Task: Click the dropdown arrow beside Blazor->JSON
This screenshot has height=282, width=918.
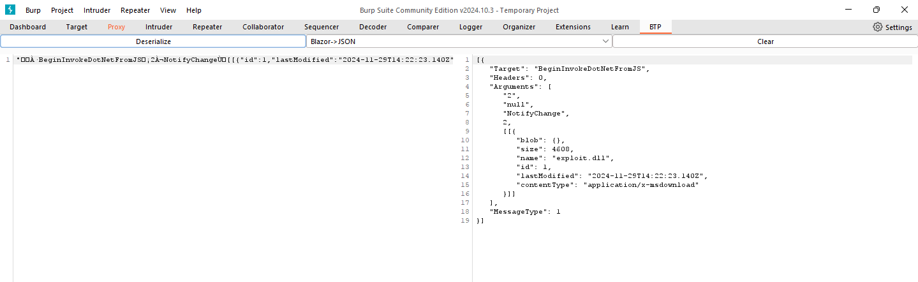Action: click(605, 41)
